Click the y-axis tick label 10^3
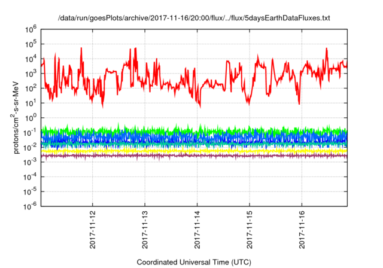Viewport: 383px width, 268px height. 31,74
